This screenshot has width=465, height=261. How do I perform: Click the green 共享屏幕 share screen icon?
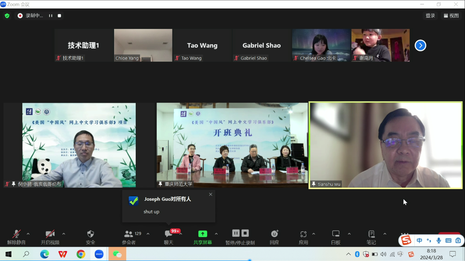pyautogui.click(x=202, y=234)
